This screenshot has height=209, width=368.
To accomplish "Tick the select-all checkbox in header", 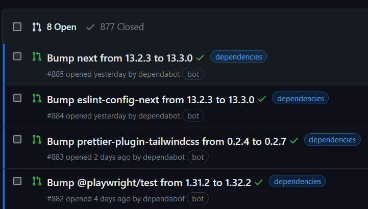I will 17,26.
